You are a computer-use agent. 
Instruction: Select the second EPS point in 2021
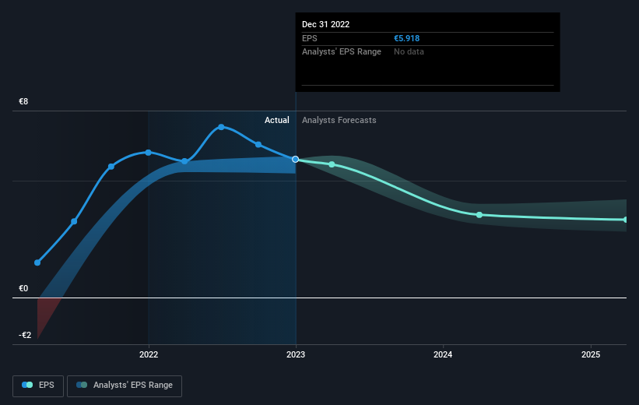pyautogui.click(x=74, y=221)
